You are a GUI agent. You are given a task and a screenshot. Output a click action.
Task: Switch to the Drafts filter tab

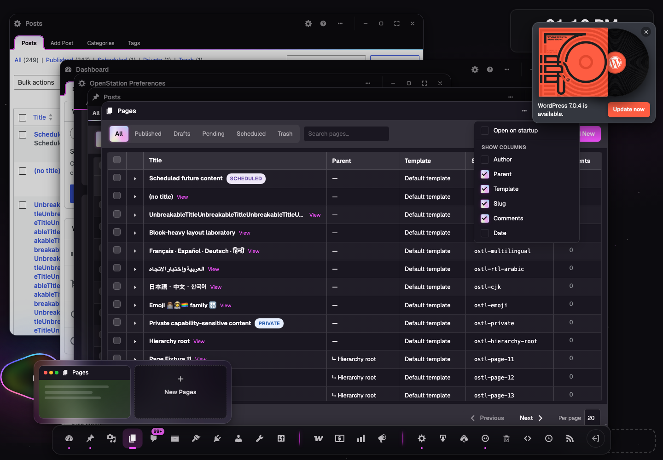point(182,134)
